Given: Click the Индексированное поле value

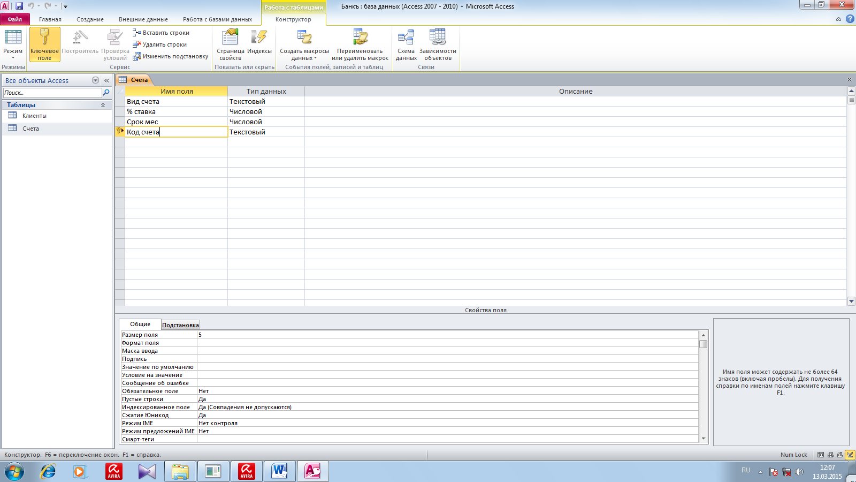Looking at the screenshot, I should point(448,407).
